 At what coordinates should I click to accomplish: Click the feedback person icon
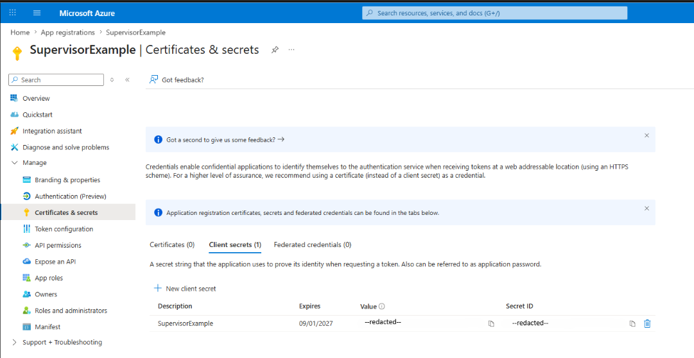153,80
